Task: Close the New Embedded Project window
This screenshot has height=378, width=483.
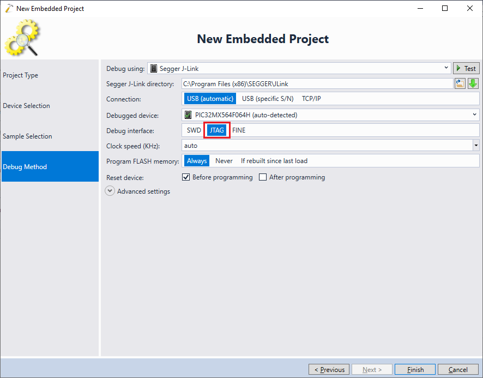Action: tap(470, 8)
